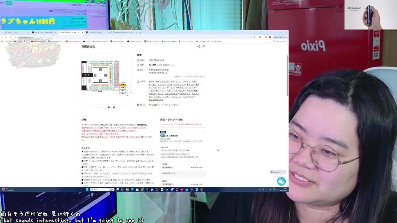Pause the seat map image carousel

tap(114, 107)
